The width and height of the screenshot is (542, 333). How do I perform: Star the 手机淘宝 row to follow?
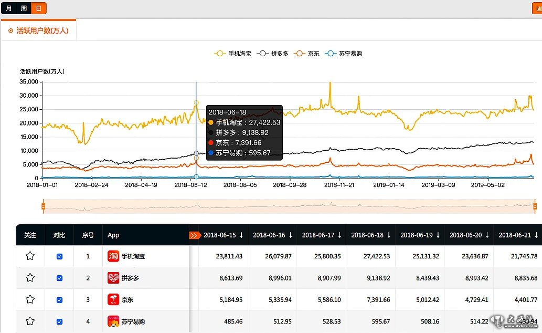[x=30, y=256]
